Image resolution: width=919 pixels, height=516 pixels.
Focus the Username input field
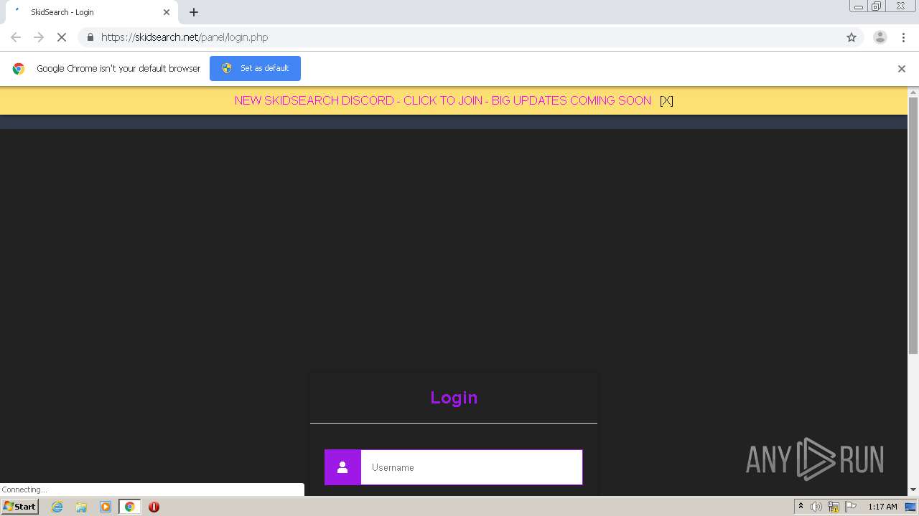471,467
